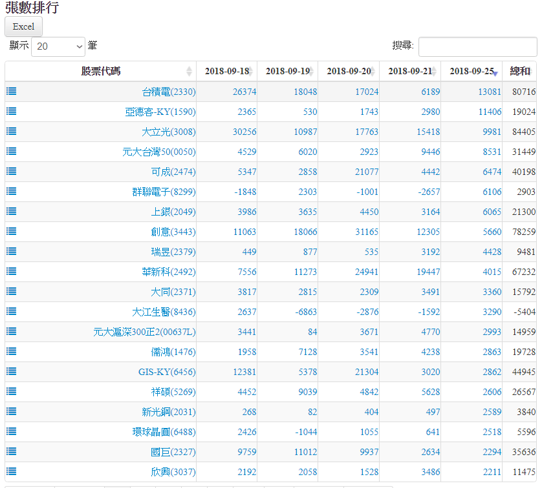Click the list icon beside 大同(2371)
This screenshot has width=542, height=488.
11,292
